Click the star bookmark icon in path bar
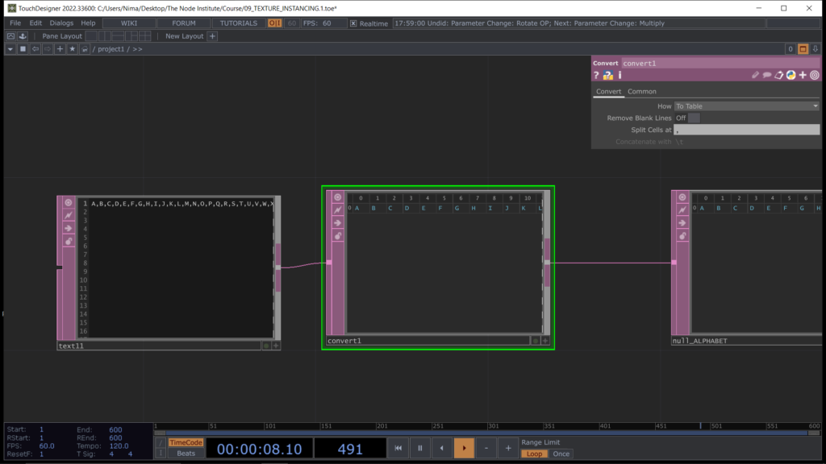The image size is (826, 464). (72, 49)
